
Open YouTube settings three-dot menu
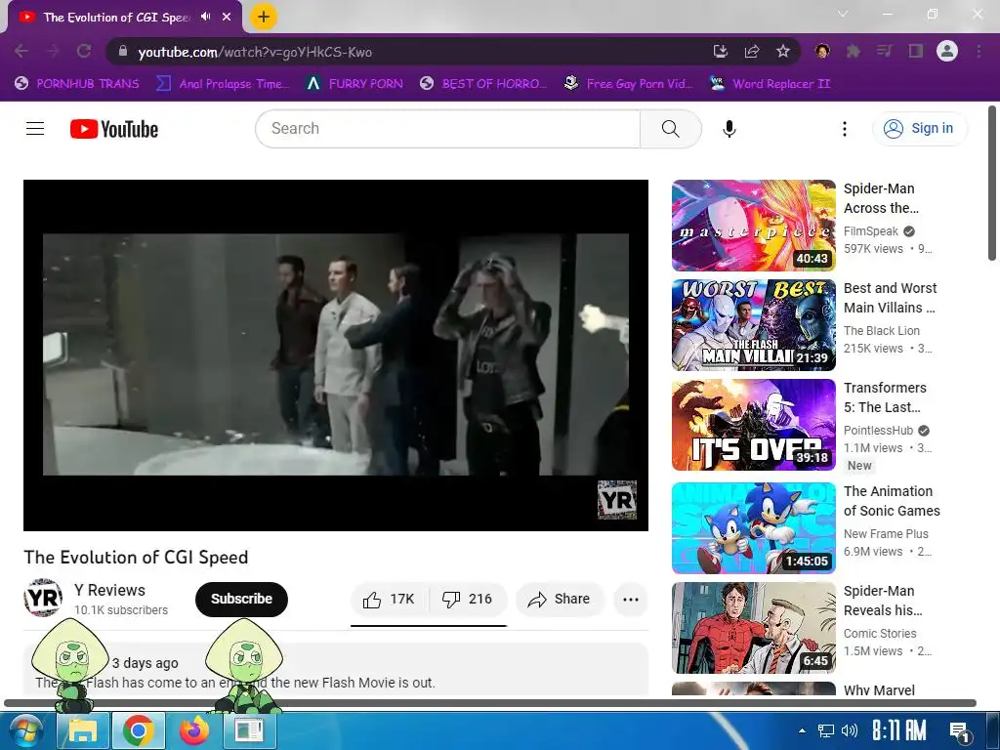(845, 129)
